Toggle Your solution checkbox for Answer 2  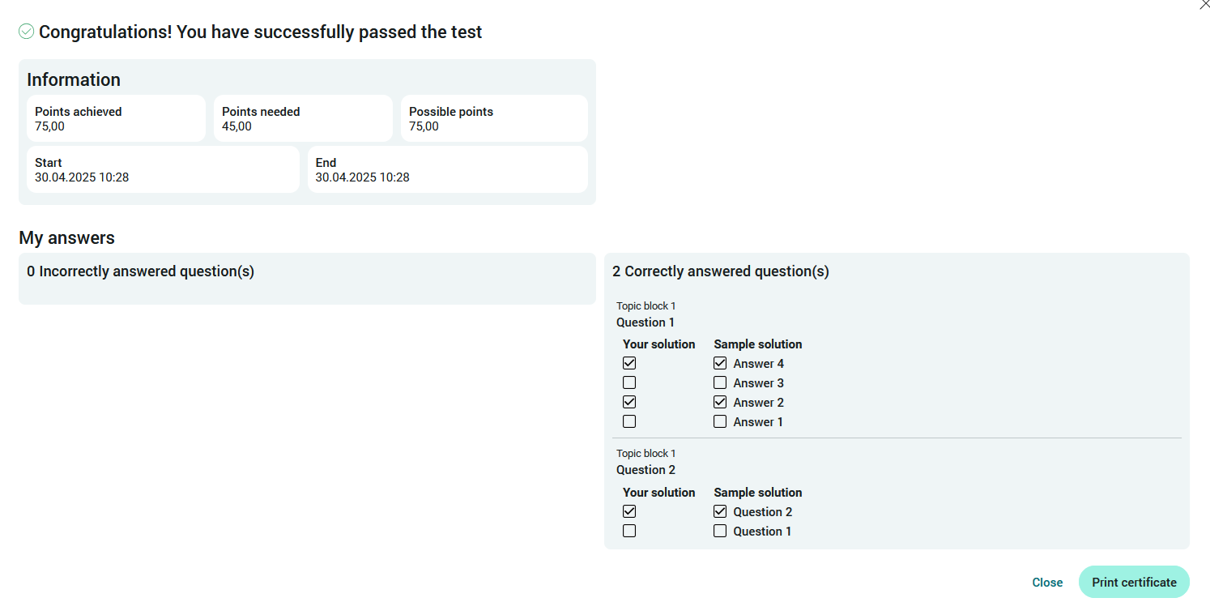629,402
